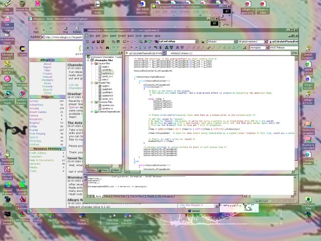The width and height of the screenshot is (321, 241).
Task: Click the Output window toggle icon
Action: pos(145,42)
